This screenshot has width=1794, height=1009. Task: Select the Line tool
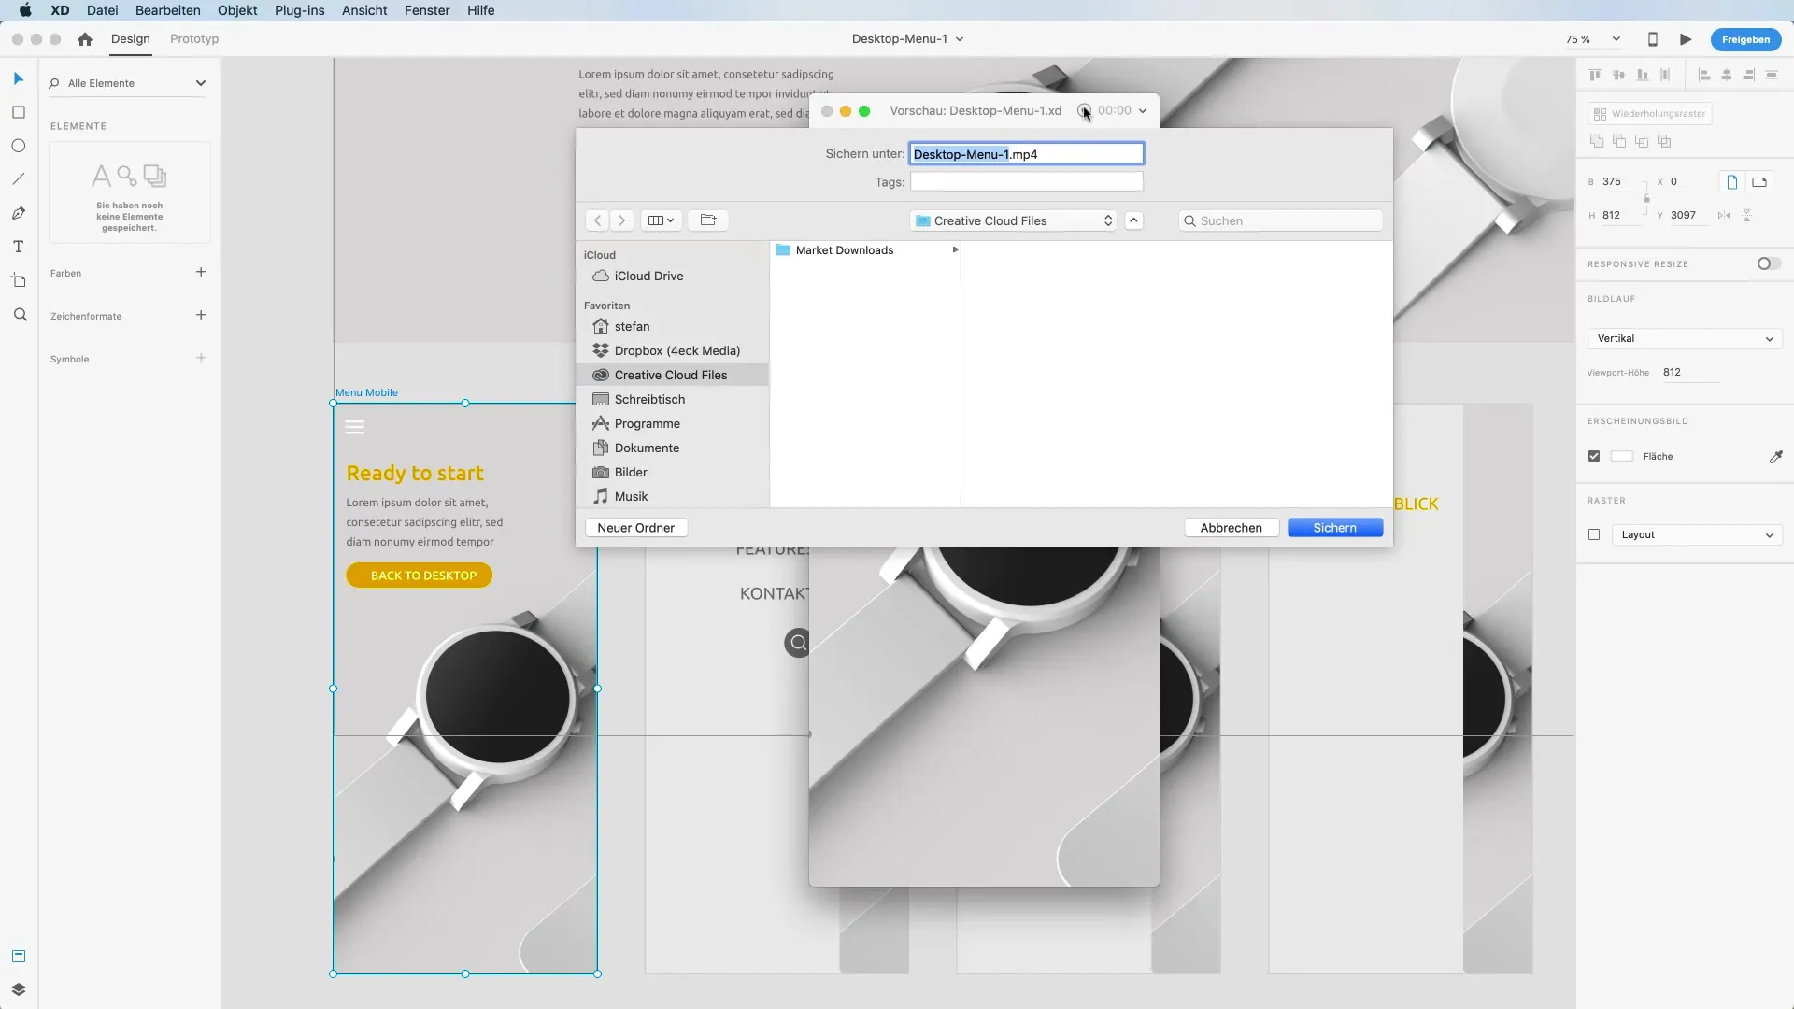(18, 179)
